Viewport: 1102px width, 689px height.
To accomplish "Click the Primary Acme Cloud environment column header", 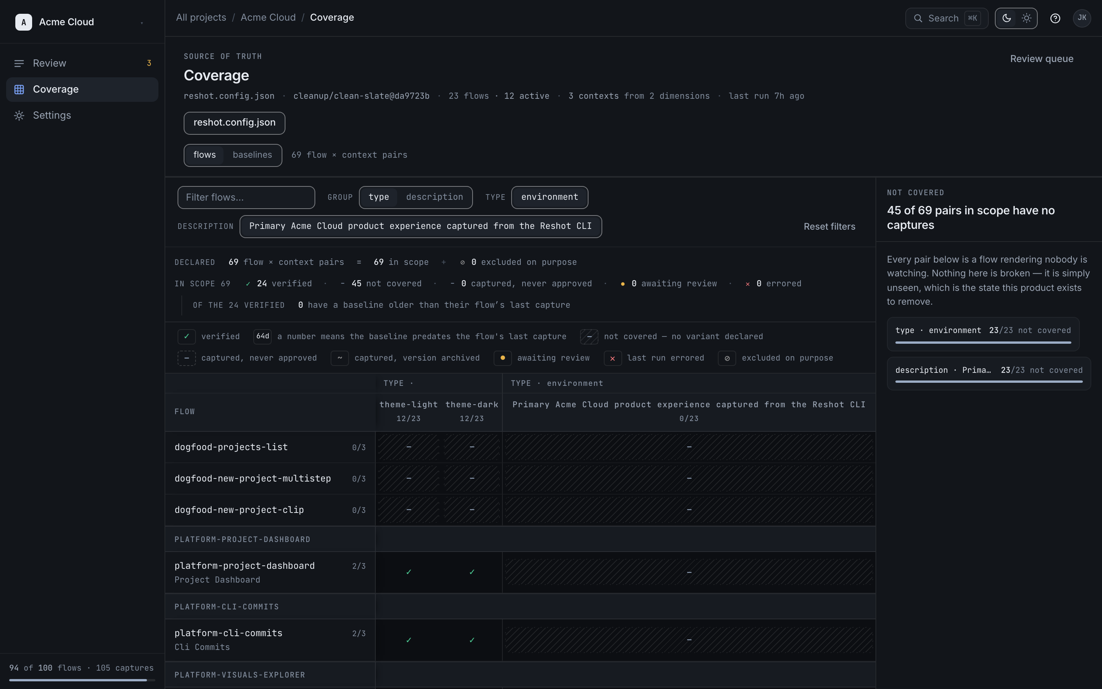I will point(689,411).
